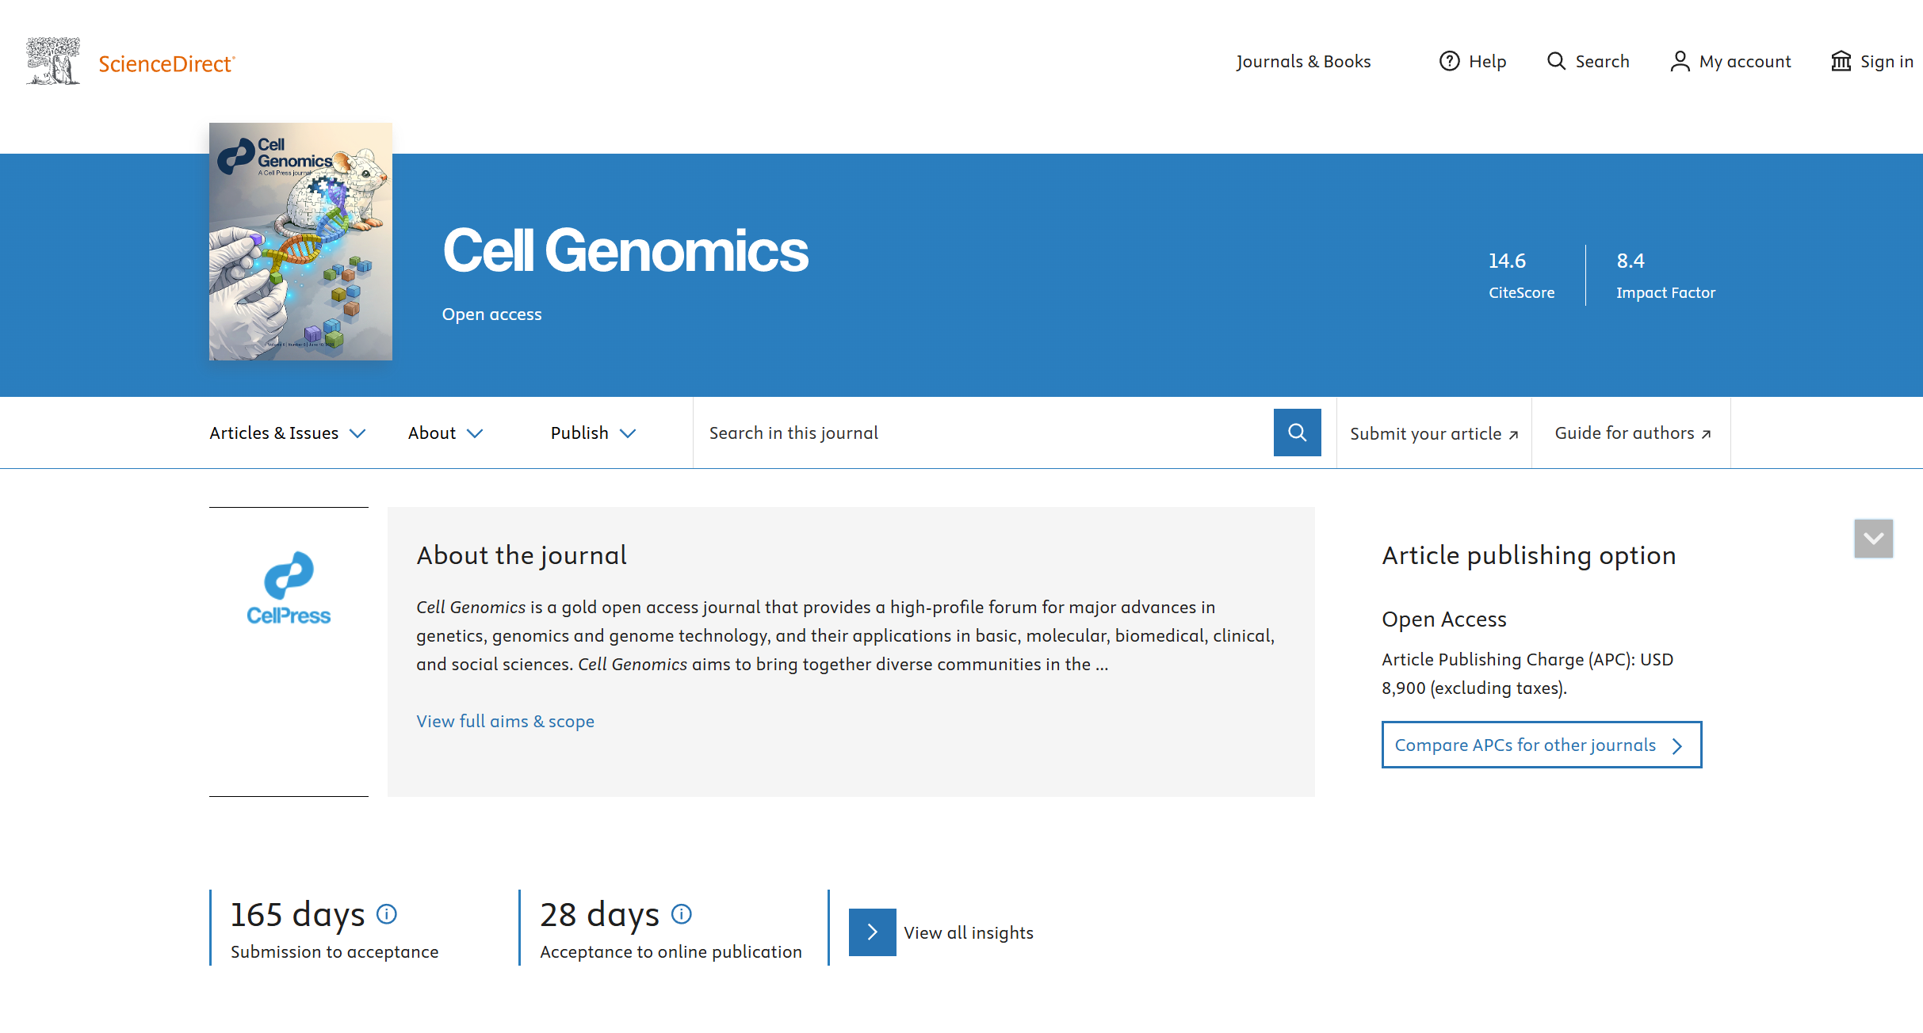
Task: Click info icon beside 28 days
Action: click(682, 914)
